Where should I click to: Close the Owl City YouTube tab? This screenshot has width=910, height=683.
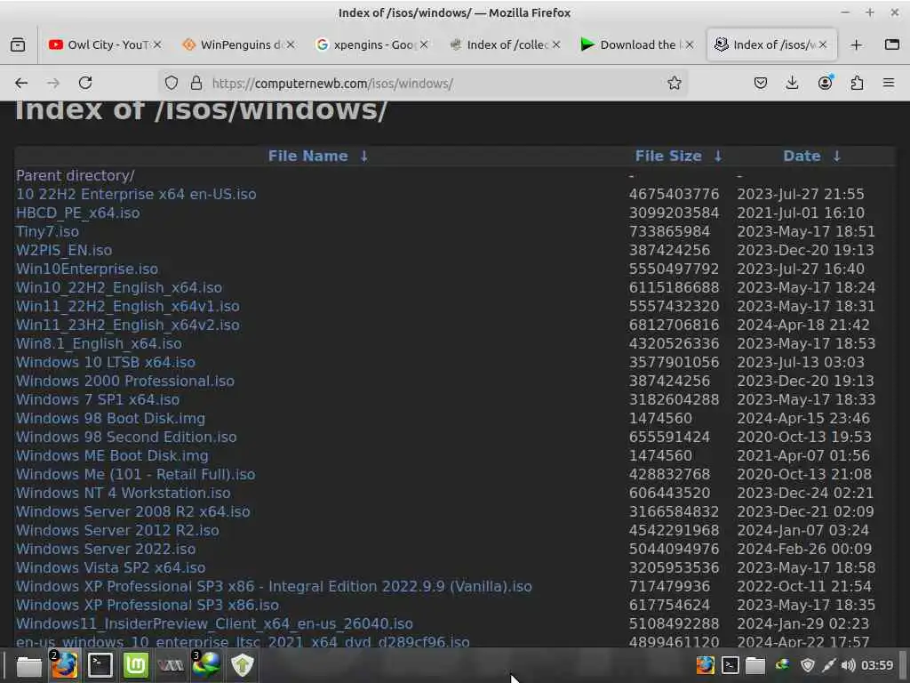pos(157,44)
